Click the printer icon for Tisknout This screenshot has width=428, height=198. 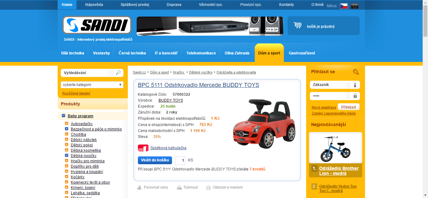pos(179,187)
